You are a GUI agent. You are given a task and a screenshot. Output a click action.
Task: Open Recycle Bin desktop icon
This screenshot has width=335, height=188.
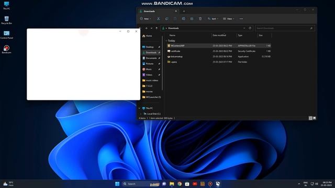click(7, 20)
